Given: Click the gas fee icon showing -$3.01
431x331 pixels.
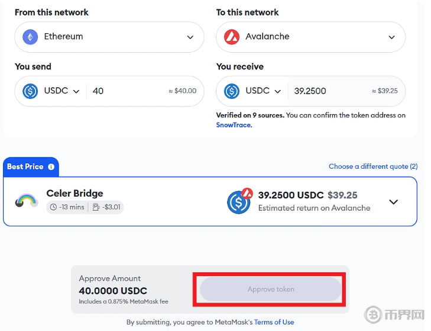Looking at the screenshot, I should pyautogui.click(x=96, y=207).
